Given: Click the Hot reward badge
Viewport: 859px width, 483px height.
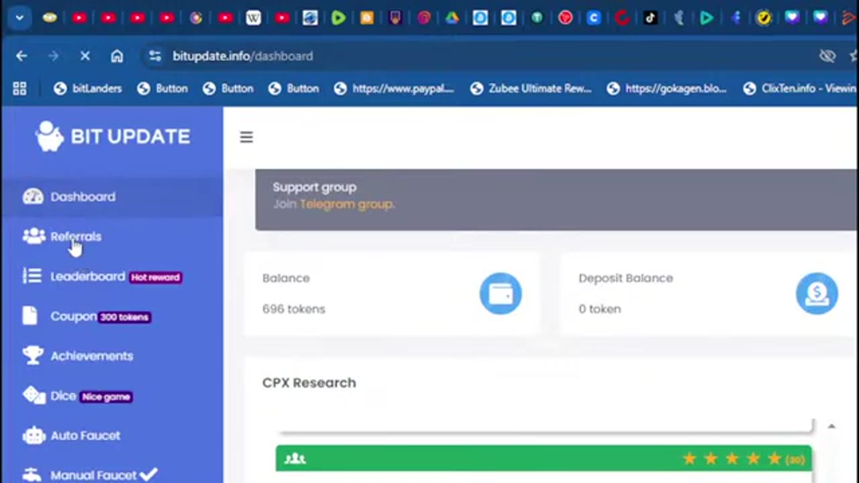Looking at the screenshot, I should point(155,277).
